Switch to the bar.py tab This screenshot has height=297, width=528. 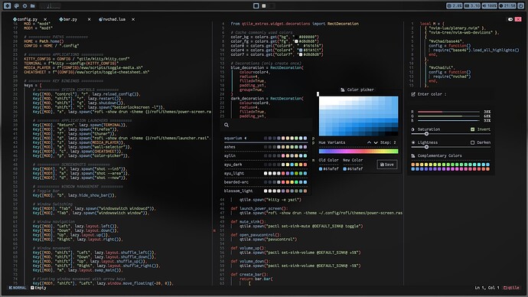[68, 20]
